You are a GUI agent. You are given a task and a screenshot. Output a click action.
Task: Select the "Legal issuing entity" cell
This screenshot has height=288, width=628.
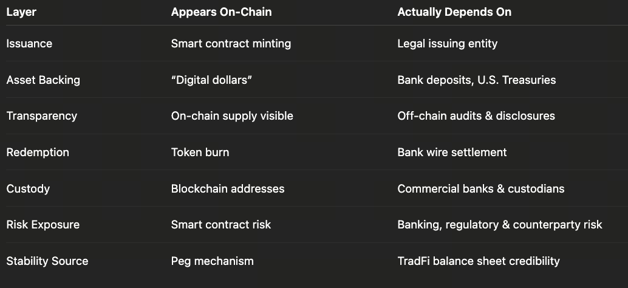(447, 44)
